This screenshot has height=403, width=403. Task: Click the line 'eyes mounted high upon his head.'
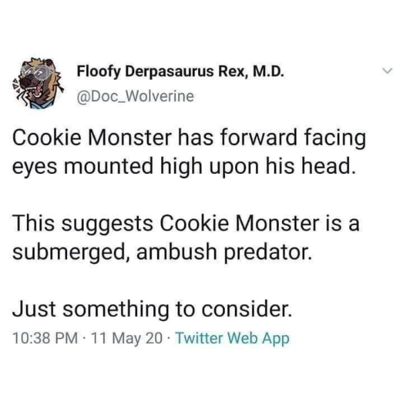[x=185, y=167]
